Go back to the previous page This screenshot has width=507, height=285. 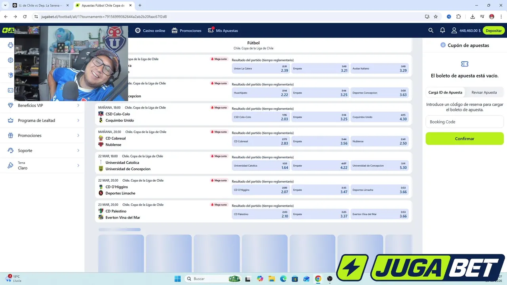click(x=6, y=17)
